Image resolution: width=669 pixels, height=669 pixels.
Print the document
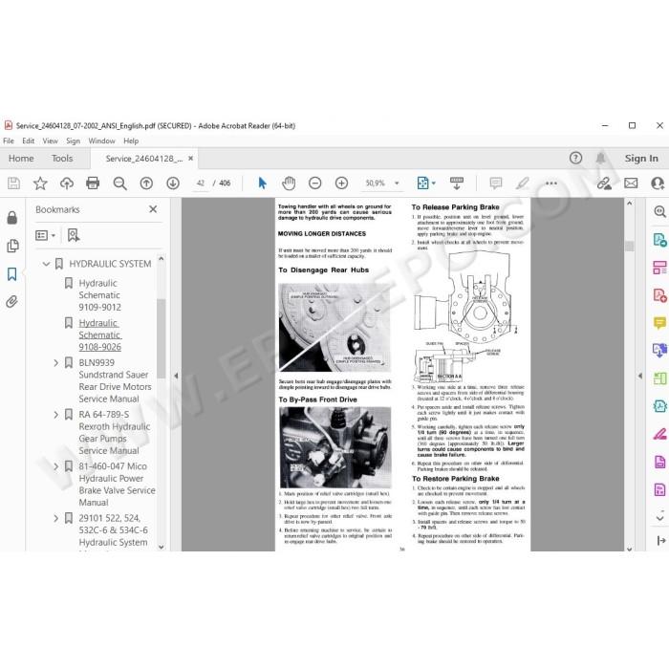point(93,183)
